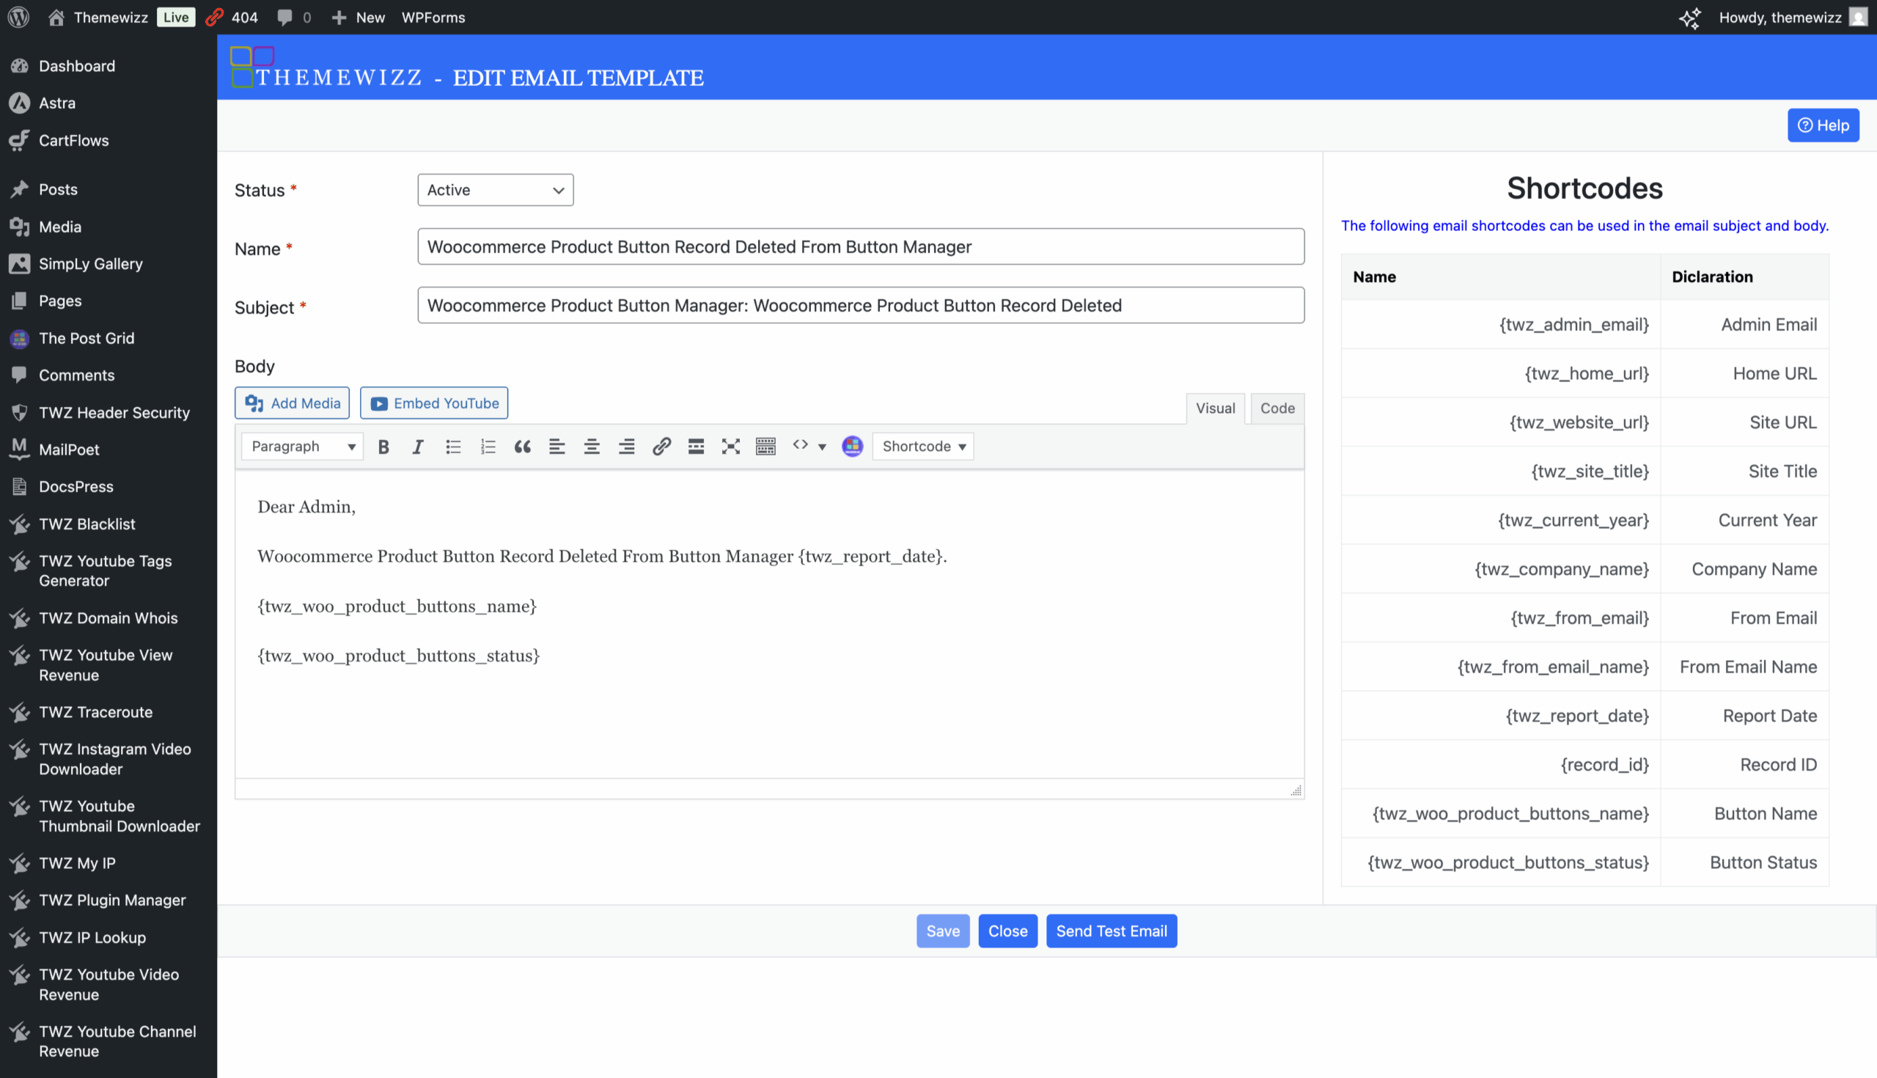Insert a numbered list
Image resolution: width=1877 pixels, height=1078 pixels.
pos(488,447)
